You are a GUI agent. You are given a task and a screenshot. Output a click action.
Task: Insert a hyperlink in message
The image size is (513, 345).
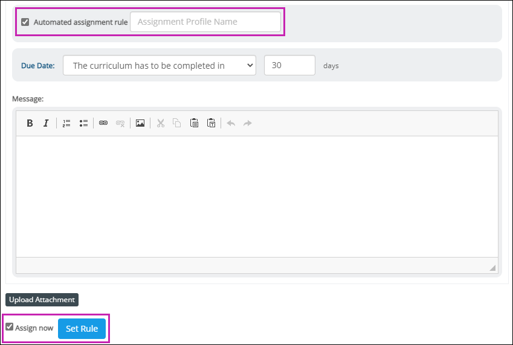click(103, 123)
